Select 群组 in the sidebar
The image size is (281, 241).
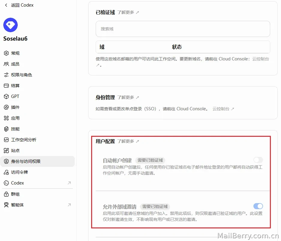point(37,194)
